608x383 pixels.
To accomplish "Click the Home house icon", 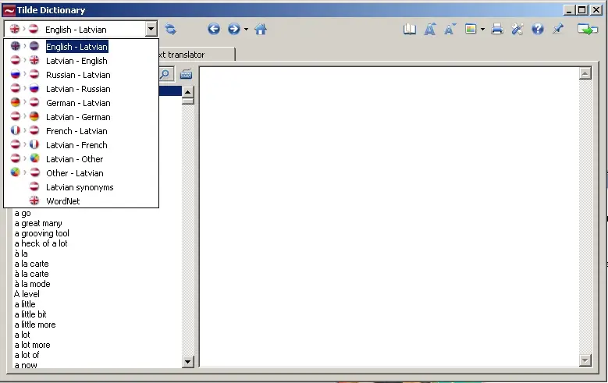I will click(x=261, y=29).
